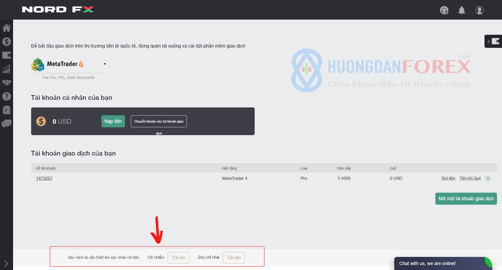Click Tải lên button for Hộ chiếu
The image size is (502, 270).
coord(179,258)
